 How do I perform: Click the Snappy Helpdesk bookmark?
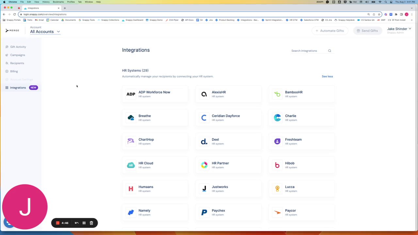click(345, 20)
